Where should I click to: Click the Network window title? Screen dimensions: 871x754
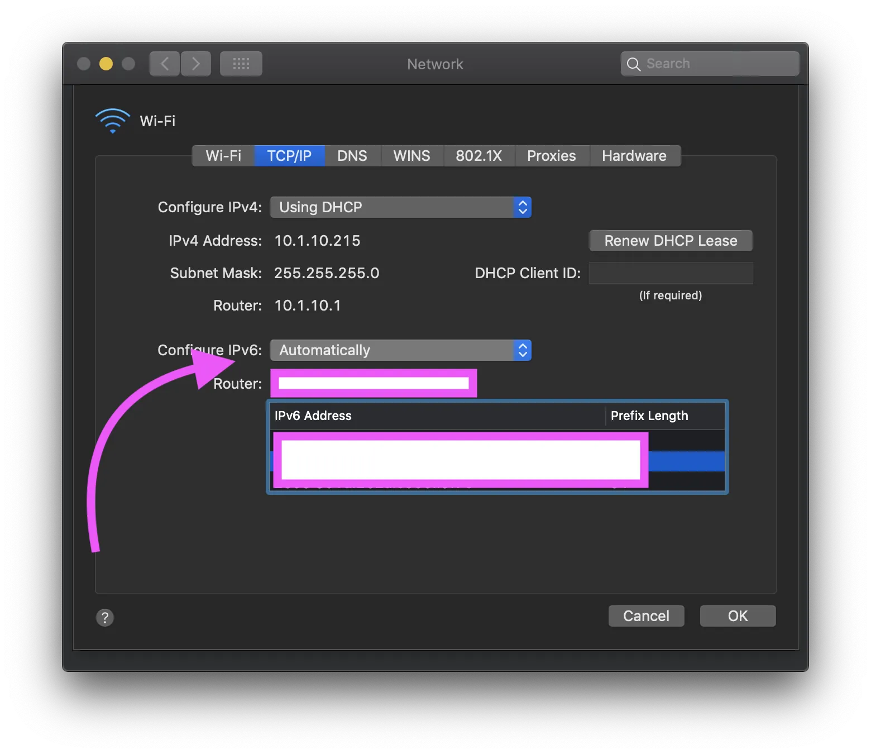(x=435, y=64)
